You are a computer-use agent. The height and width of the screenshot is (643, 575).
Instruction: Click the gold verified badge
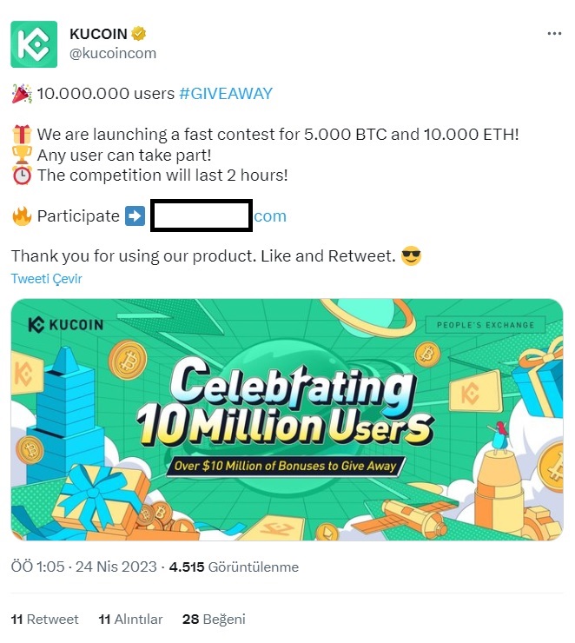click(x=139, y=35)
